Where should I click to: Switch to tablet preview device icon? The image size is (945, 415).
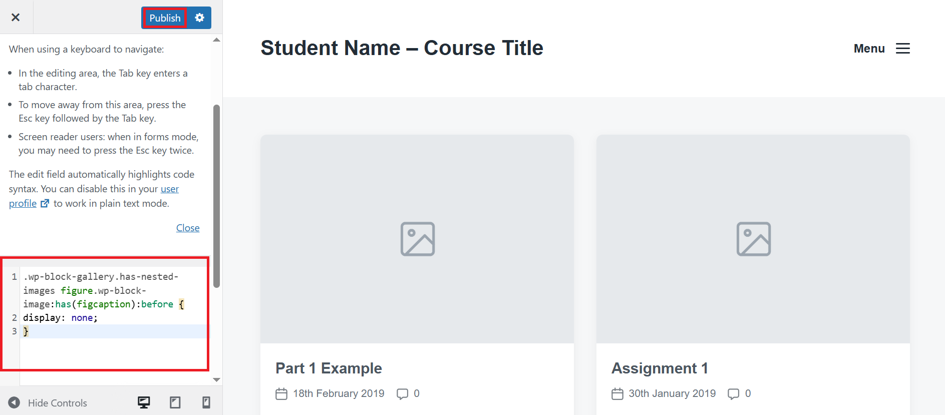(175, 402)
